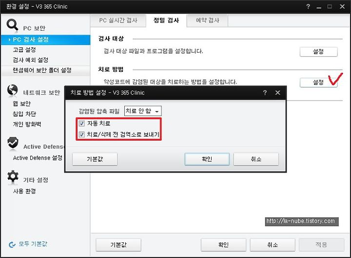351x258 pixels.
Task: Open 검사 예외 설정 in sidebar
Action: pyautogui.click(x=30, y=60)
